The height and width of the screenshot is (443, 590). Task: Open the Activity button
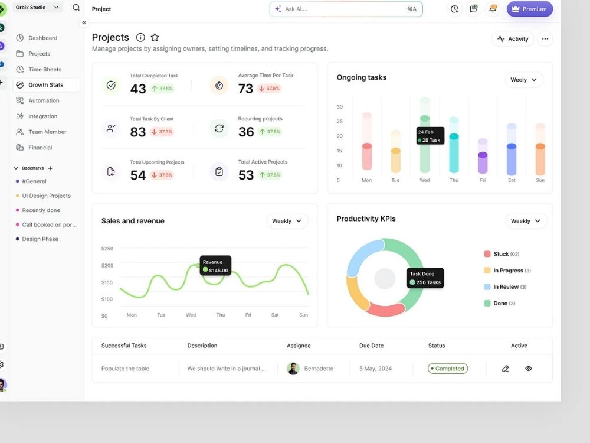(513, 39)
